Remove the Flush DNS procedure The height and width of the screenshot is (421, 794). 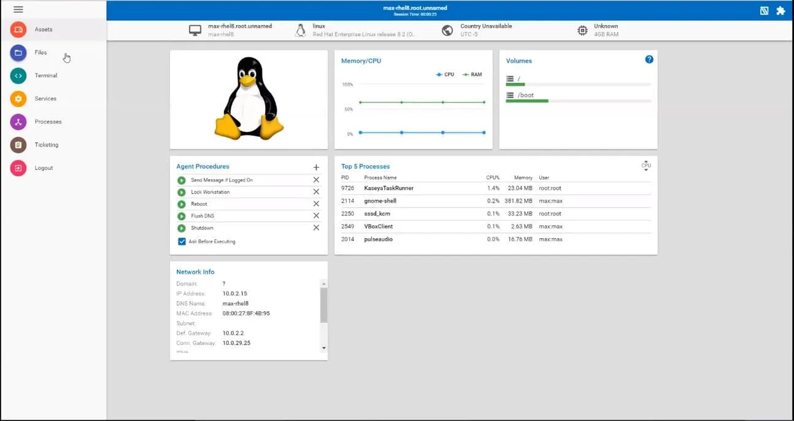click(x=316, y=215)
